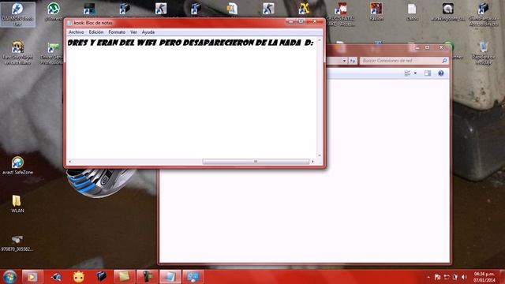Click the Notepad vertical scrollbar down arrow
The image size is (505, 284).
pos(320,155)
